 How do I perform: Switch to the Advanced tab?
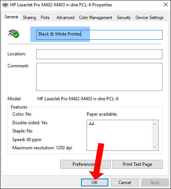coord(65,18)
